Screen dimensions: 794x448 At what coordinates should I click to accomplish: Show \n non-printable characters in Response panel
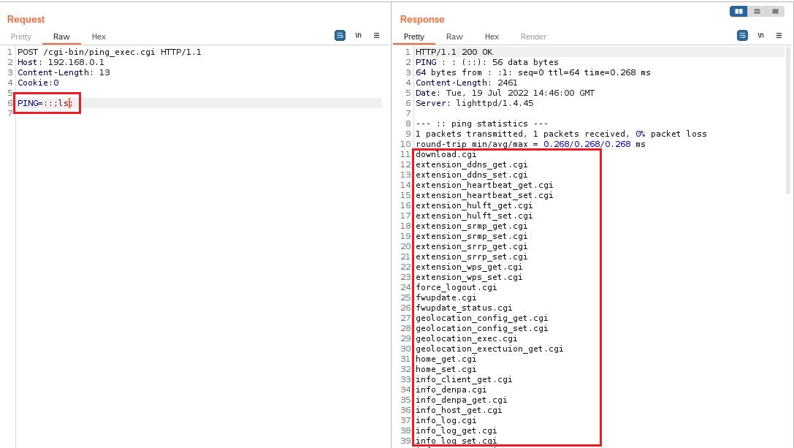(760, 35)
